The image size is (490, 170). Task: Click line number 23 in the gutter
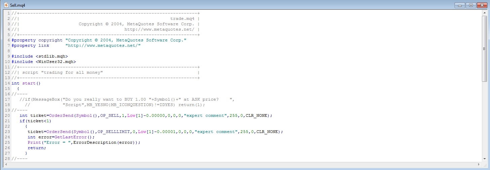click(7, 132)
